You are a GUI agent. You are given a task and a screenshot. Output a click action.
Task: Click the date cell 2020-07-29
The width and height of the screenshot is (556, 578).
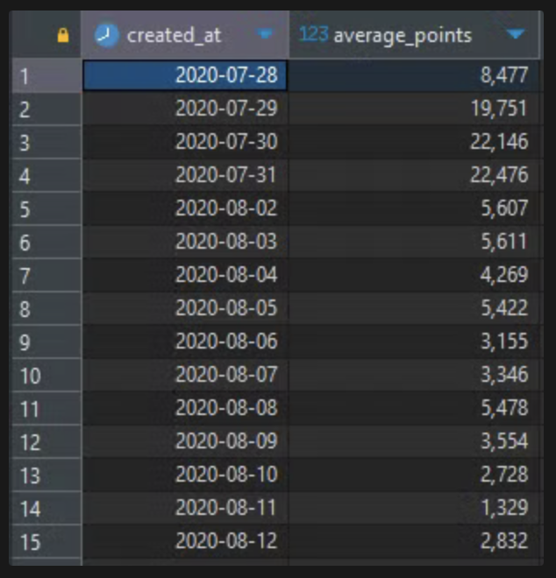pyautogui.click(x=185, y=109)
